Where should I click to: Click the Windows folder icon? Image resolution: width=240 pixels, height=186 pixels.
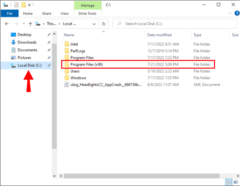point(66,78)
